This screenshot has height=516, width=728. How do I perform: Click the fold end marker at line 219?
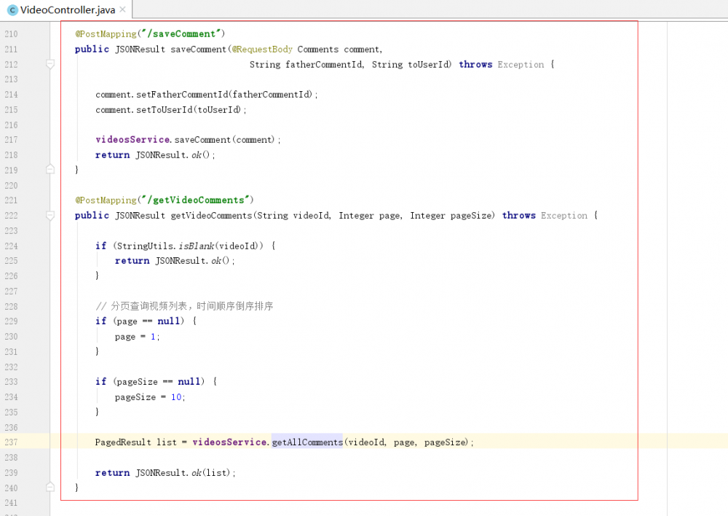pos(50,170)
